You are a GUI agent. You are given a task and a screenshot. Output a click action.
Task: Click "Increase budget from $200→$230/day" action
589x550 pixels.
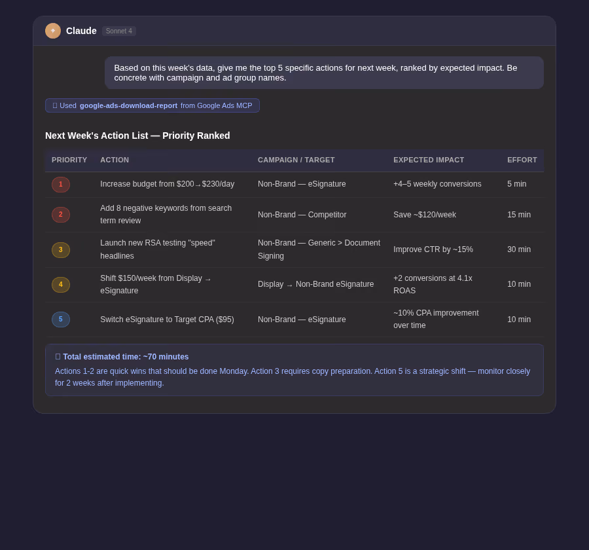coord(167,184)
